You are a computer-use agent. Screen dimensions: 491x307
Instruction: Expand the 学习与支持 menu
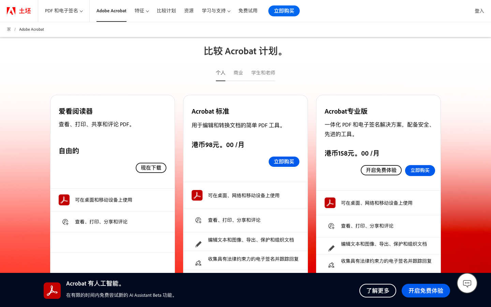pos(216,11)
